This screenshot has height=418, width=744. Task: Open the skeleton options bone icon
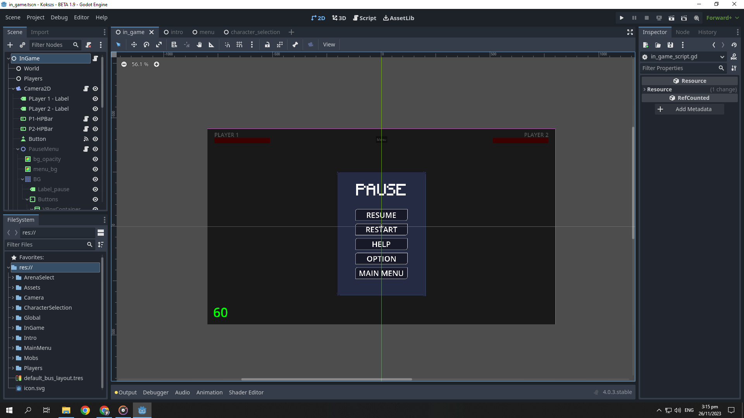tap(295, 45)
